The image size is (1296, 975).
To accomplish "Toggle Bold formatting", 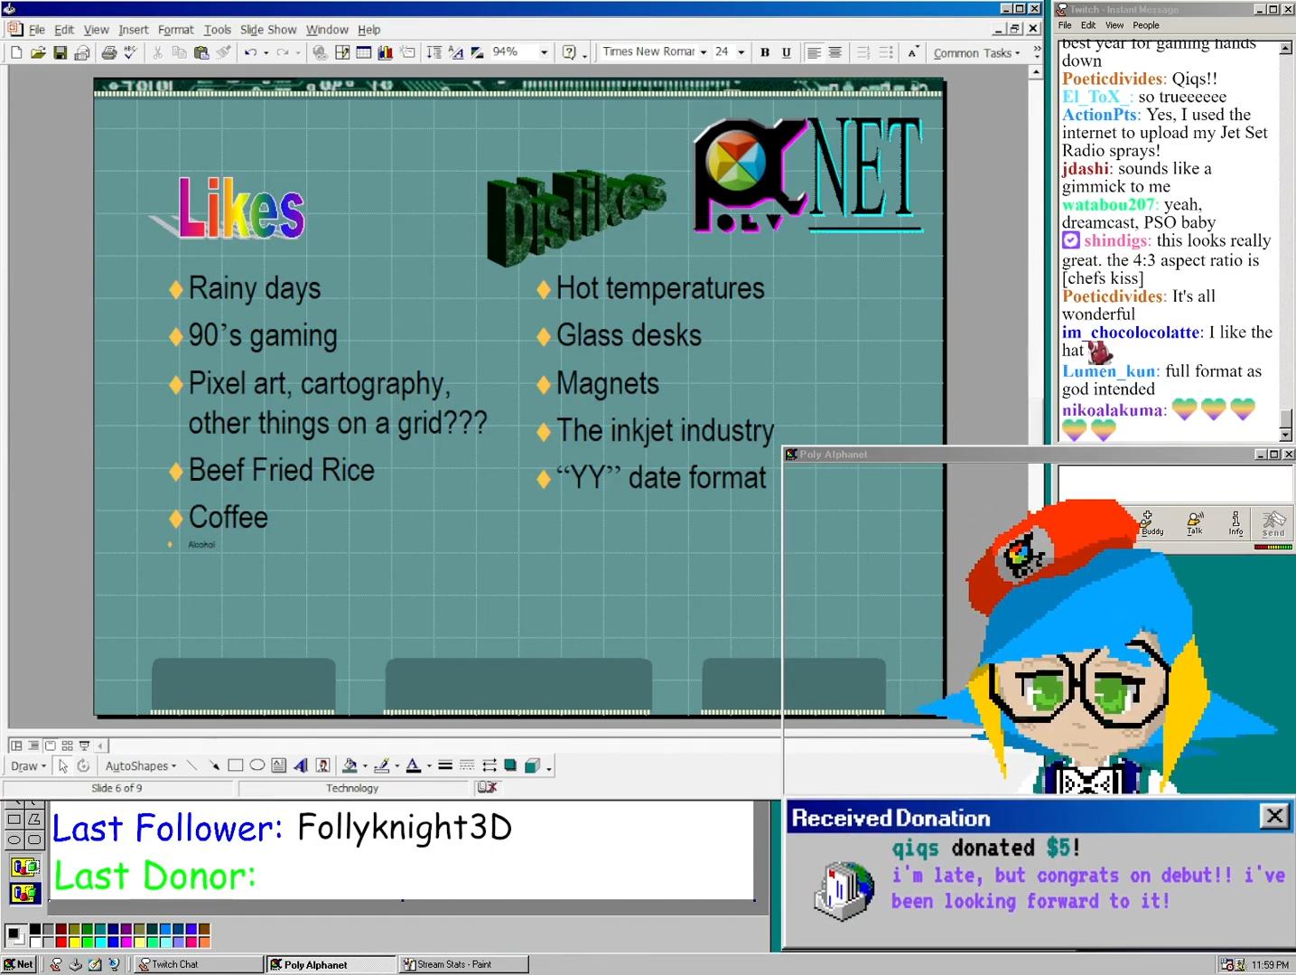I will click(x=765, y=52).
